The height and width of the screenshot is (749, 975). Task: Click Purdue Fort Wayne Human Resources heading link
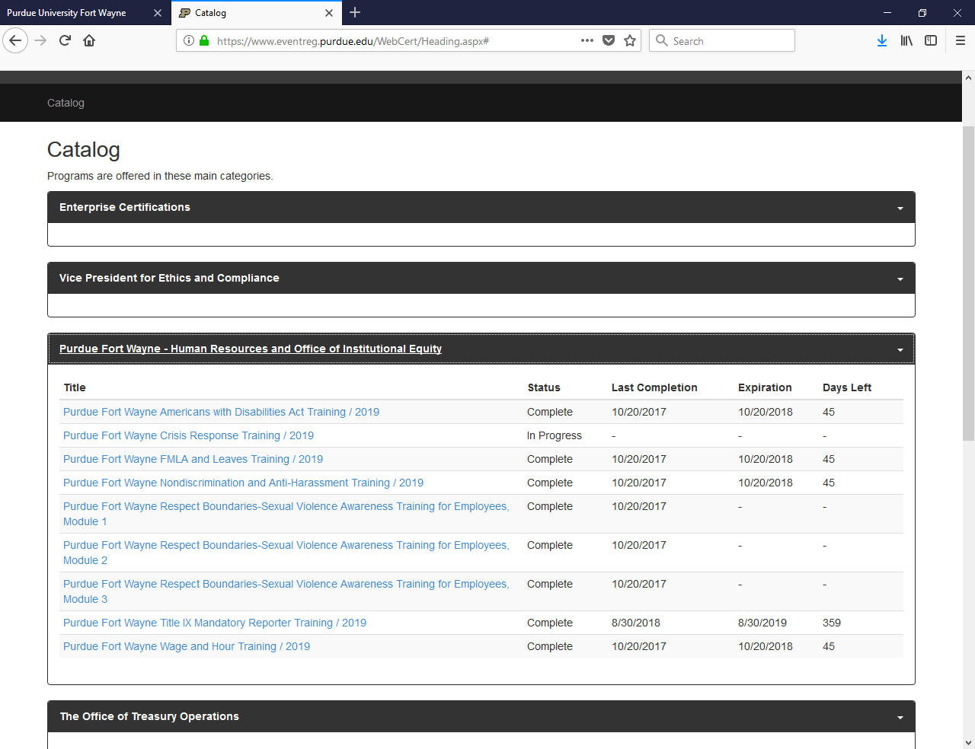pyautogui.click(x=251, y=349)
